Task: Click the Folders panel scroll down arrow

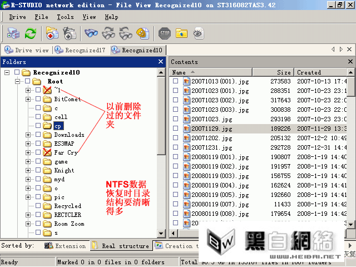Action: click(161, 233)
